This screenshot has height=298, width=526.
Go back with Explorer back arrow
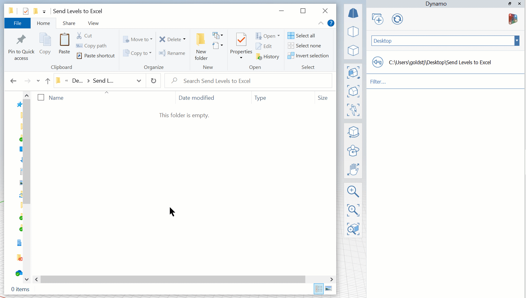(13, 81)
